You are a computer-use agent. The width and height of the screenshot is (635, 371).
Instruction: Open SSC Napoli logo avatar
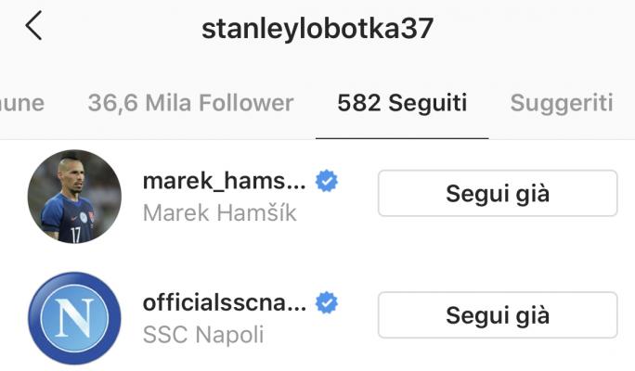tap(74, 318)
